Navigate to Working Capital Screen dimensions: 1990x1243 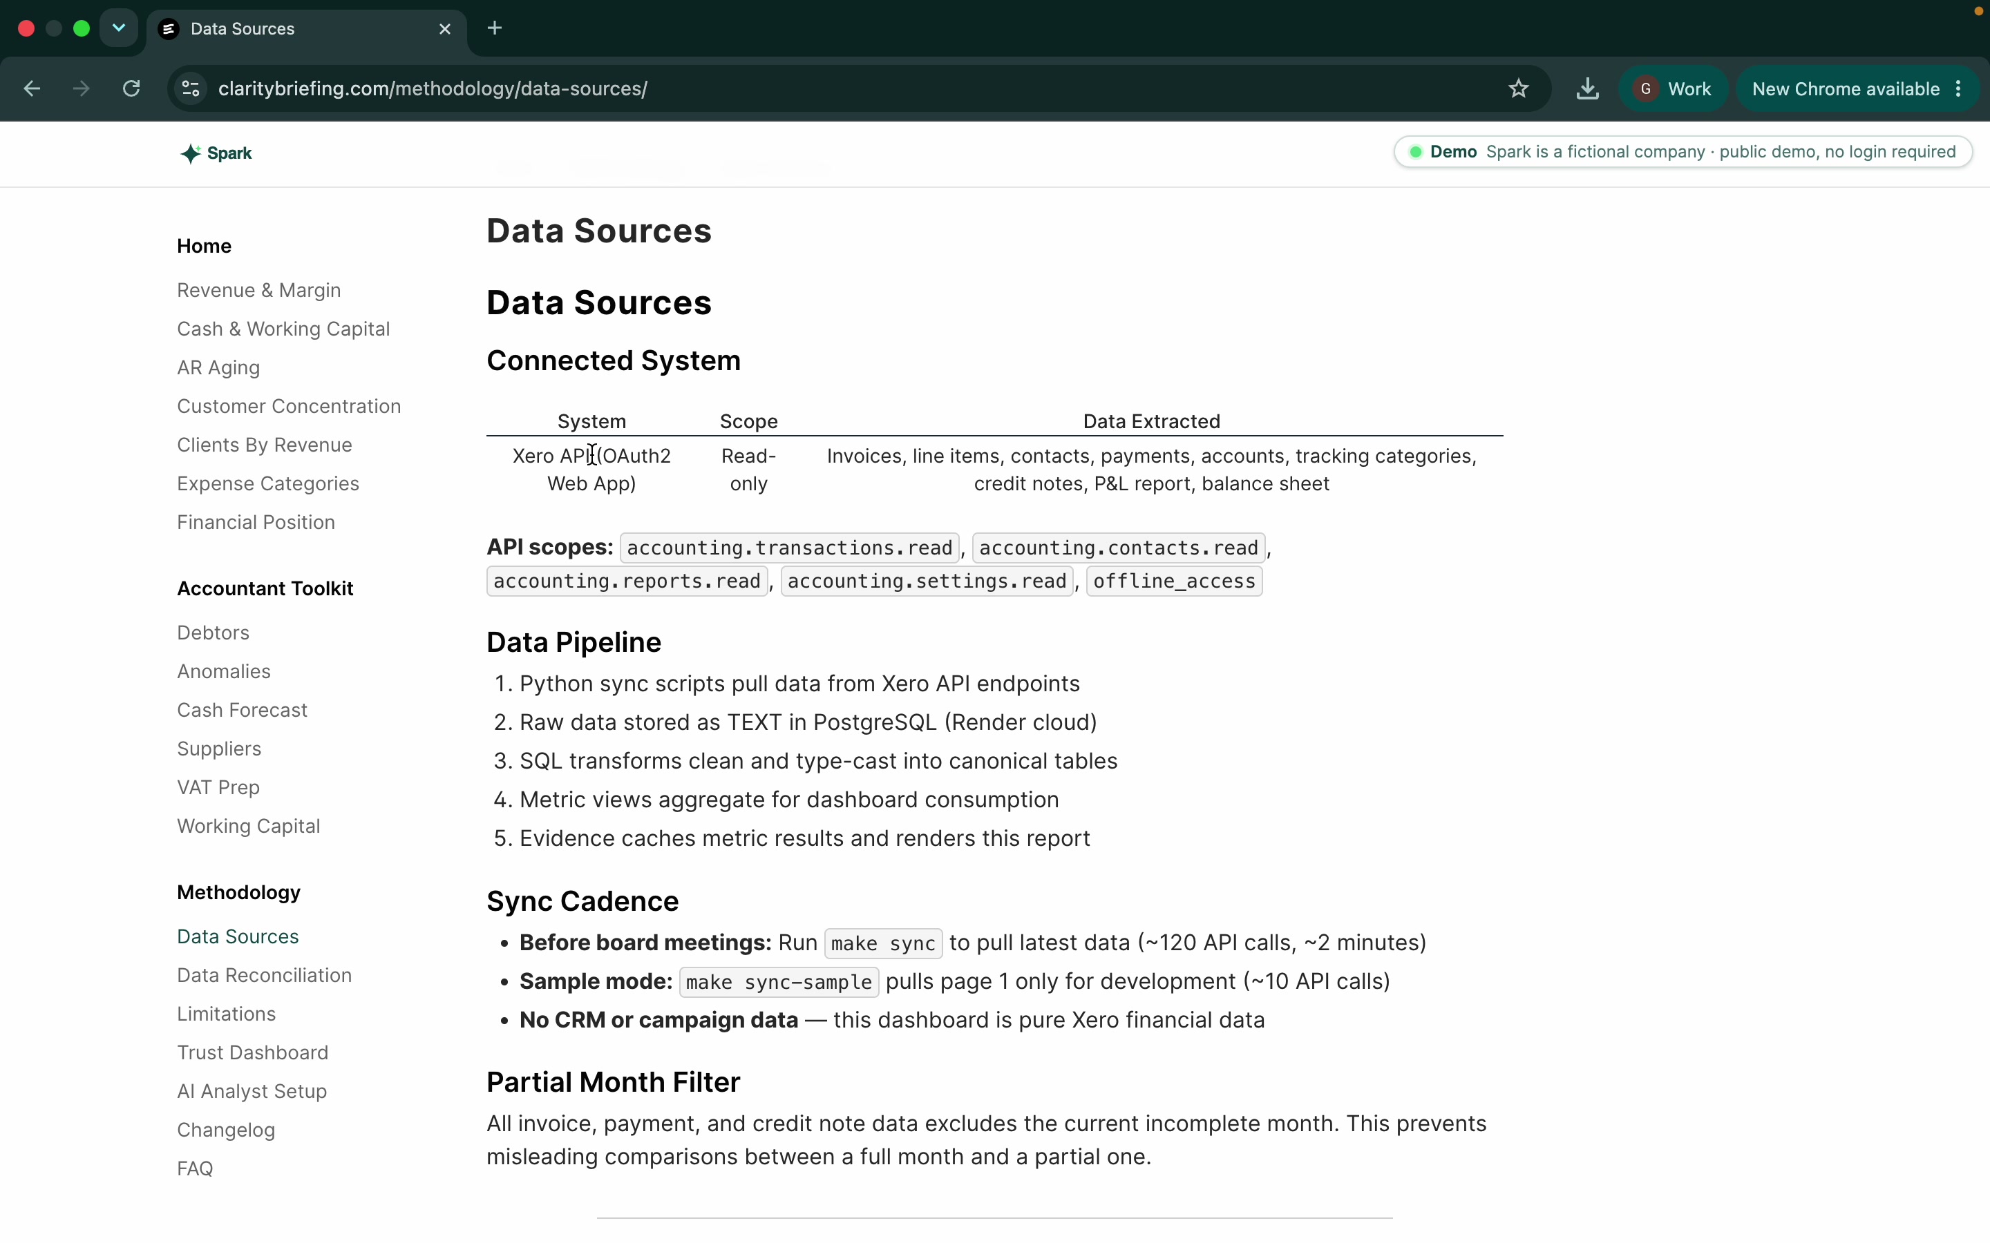coord(248,826)
